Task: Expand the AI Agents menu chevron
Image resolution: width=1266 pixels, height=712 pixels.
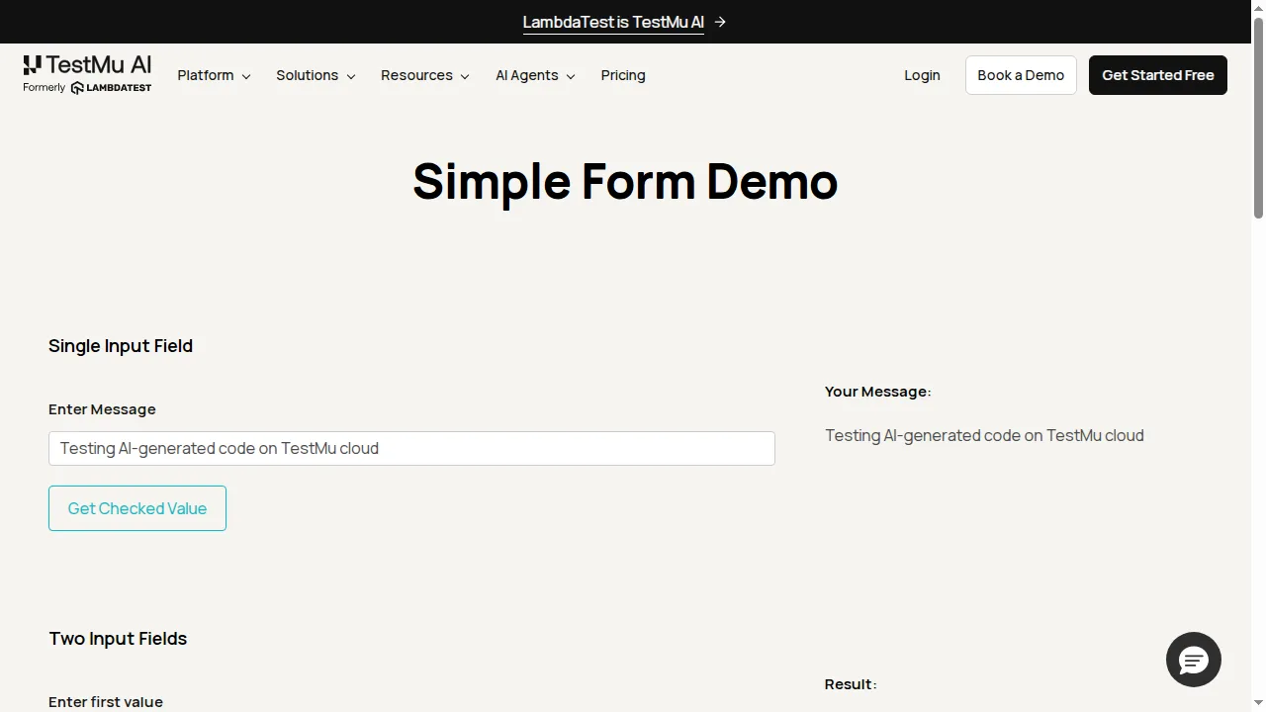Action: pyautogui.click(x=571, y=76)
